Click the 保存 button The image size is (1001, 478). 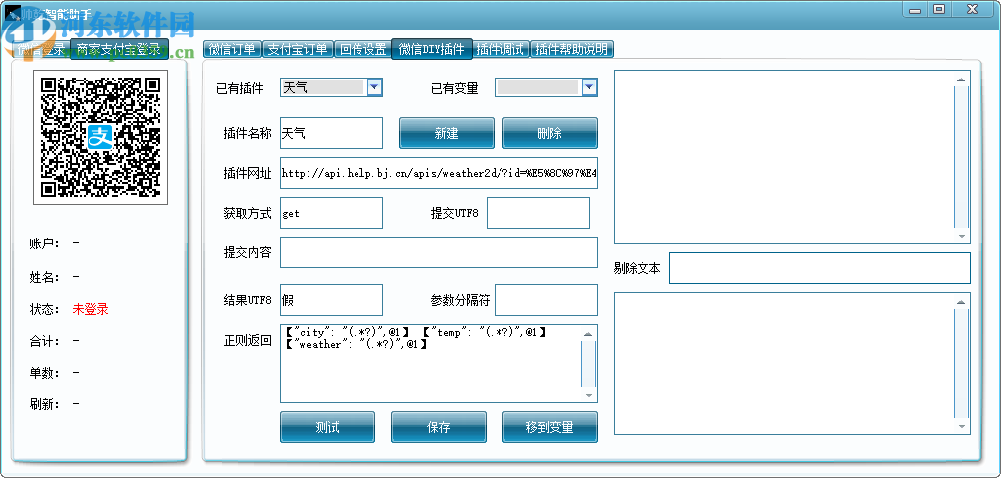439,427
